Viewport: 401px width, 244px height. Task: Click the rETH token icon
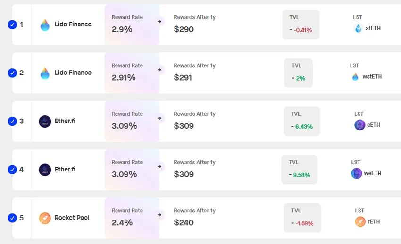(x=360, y=221)
